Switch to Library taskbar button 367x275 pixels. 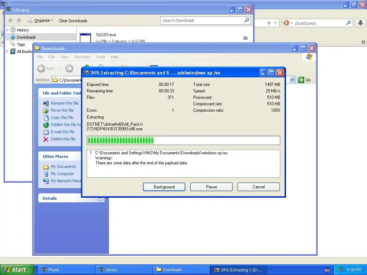123,270
